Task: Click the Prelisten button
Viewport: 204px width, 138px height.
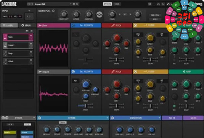Action: pos(155,15)
